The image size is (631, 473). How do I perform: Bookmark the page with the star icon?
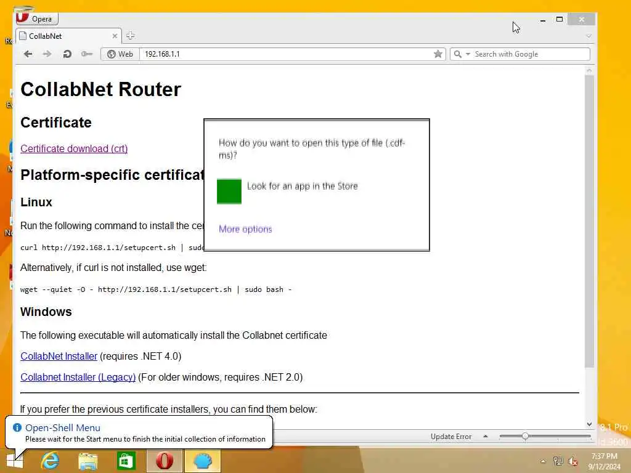pos(438,54)
